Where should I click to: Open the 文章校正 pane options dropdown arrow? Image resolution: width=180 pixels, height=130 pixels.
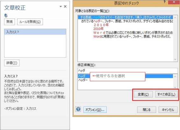61,7
